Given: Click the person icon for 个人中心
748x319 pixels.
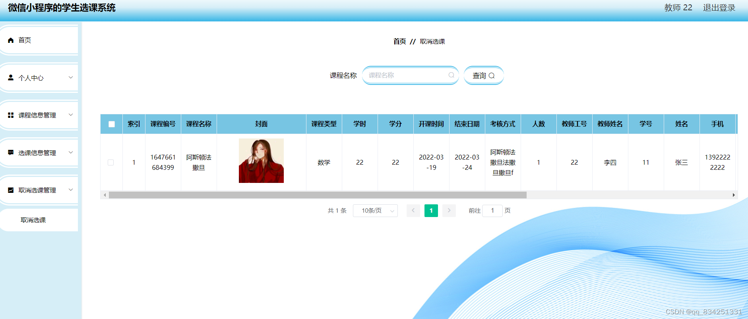Looking at the screenshot, I should 11,77.
